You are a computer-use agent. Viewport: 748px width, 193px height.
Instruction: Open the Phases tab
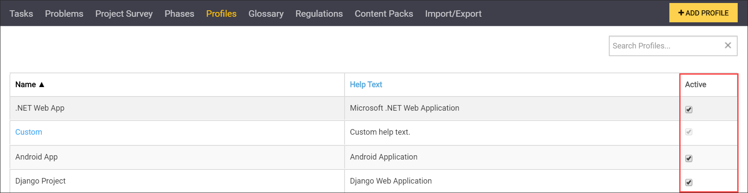[x=179, y=14]
